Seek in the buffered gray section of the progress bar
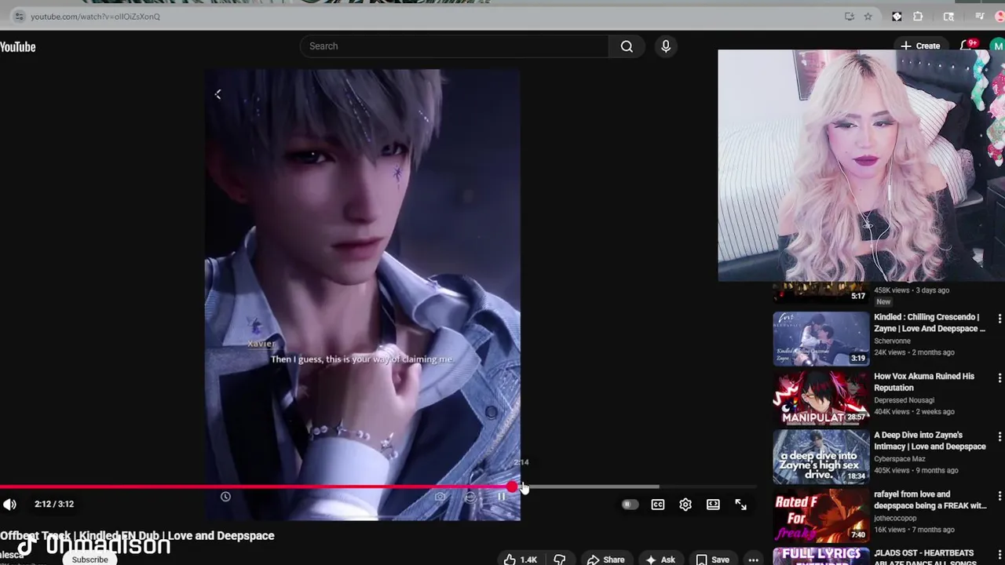 589,487
